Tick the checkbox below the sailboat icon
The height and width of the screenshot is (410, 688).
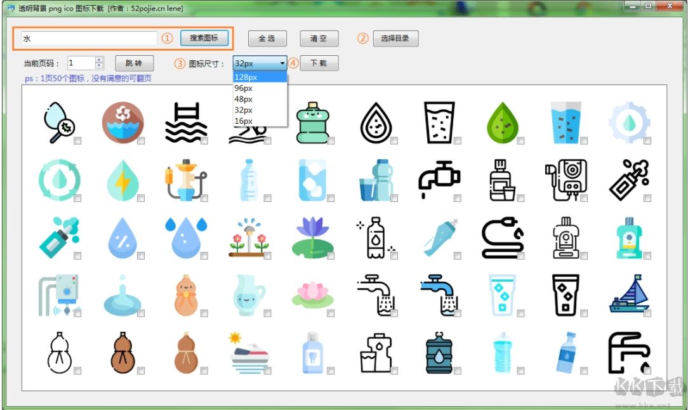click(x=647, y=314)
